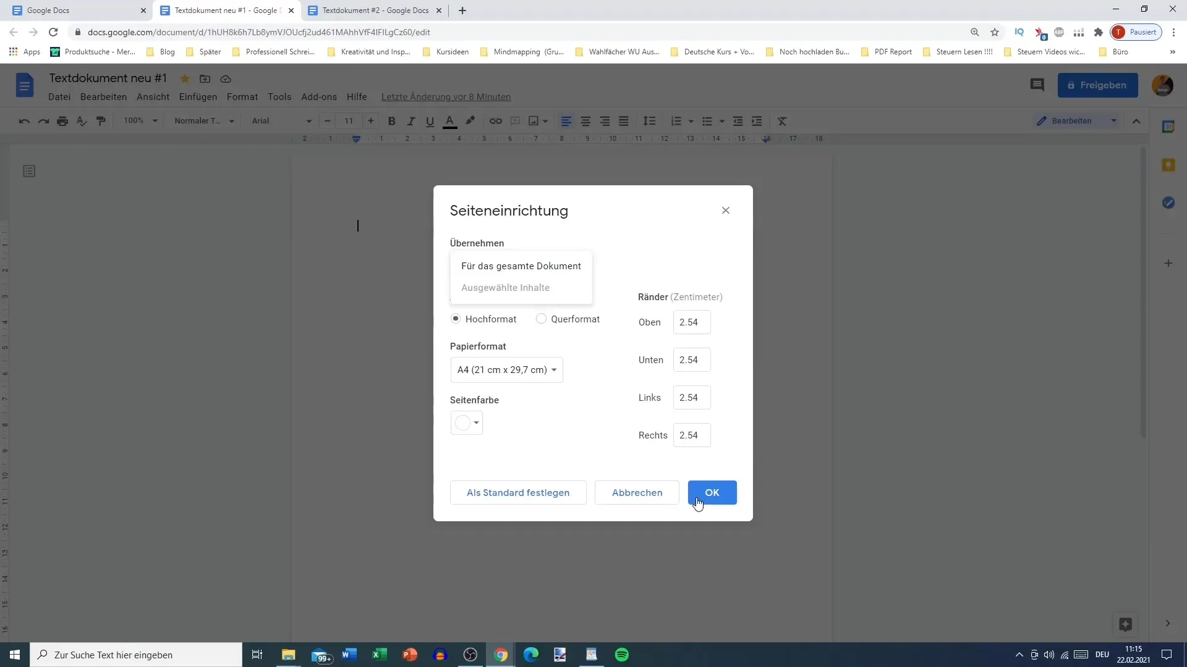The height and width of the screenshot is (667, 1187).
Task: Select Hochformat radio button
Action: coord(456,319)
